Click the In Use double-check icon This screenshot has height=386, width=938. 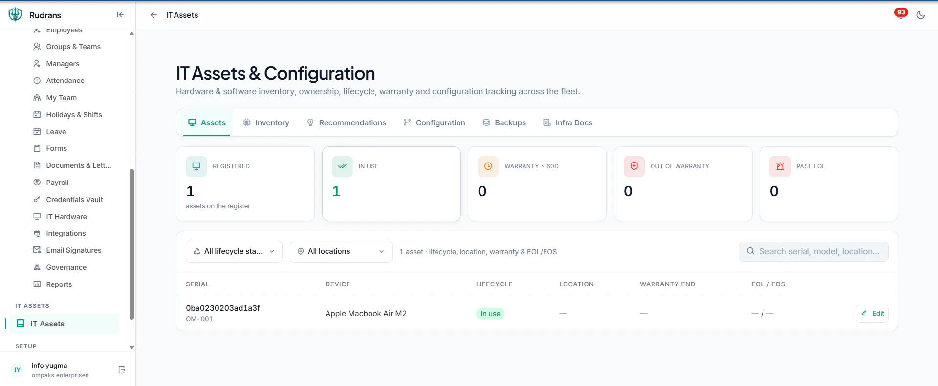pos(342,166)
